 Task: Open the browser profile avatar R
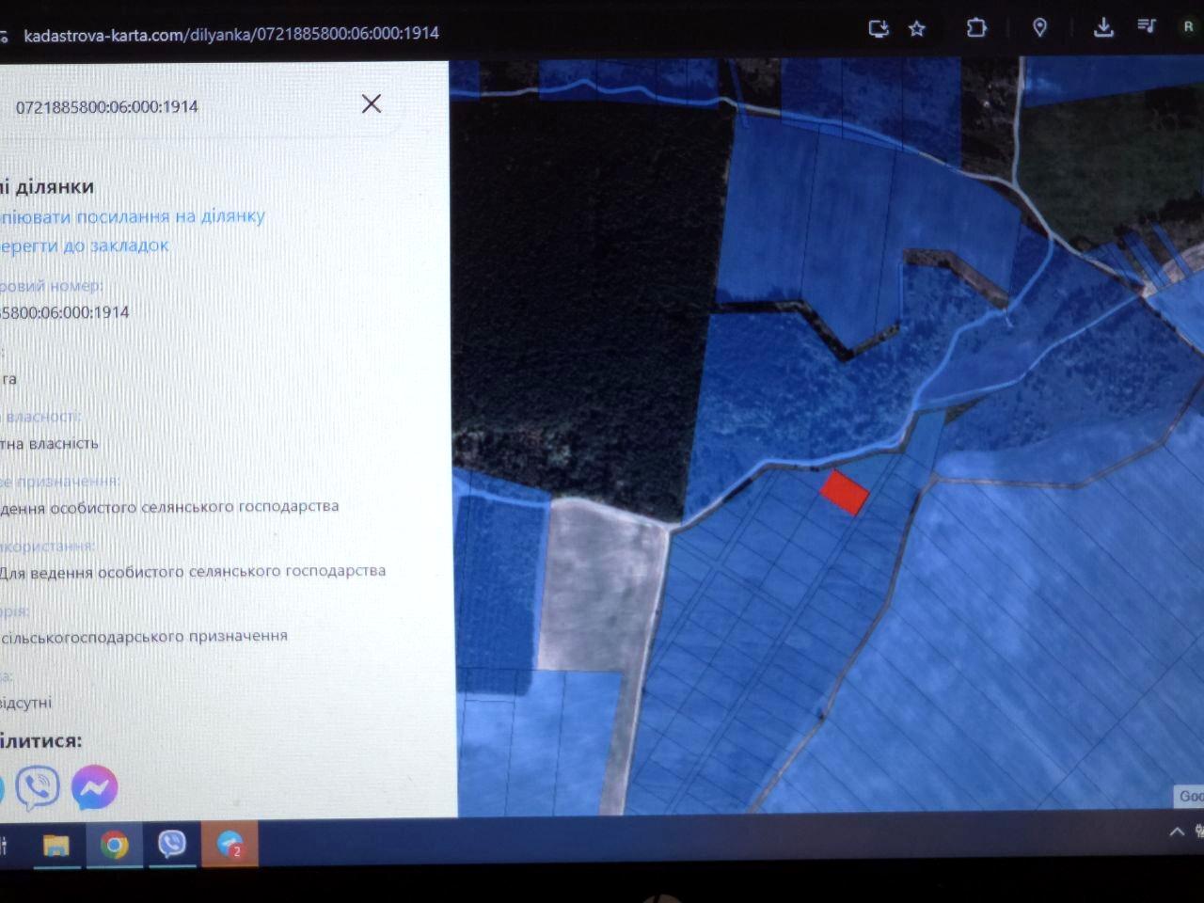tap(1188, 27)
